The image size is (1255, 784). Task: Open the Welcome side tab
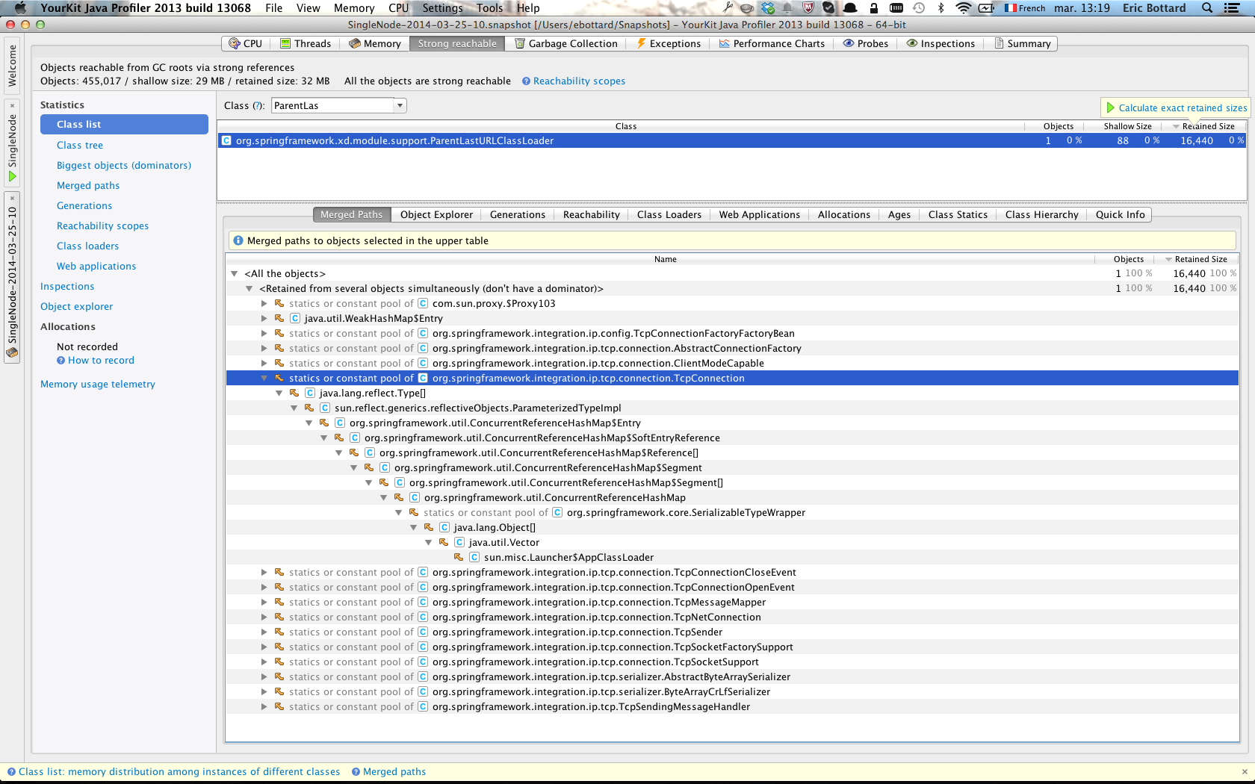12,66
